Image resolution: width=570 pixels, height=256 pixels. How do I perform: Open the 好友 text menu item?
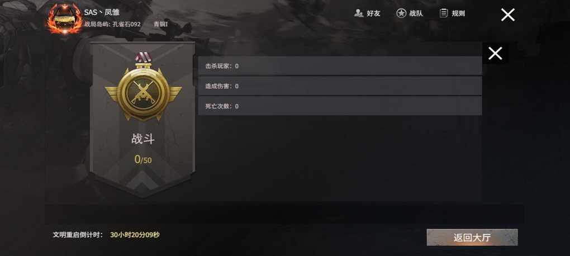[x=373, y=13]
